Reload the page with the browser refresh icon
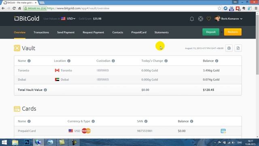This screenshot has height=146, width=259. pos(14,8)
